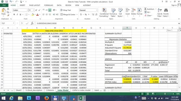Open the 2.Returns sheet tab
Viewport: 181px width, 101px height.
(x=50, y=90)
